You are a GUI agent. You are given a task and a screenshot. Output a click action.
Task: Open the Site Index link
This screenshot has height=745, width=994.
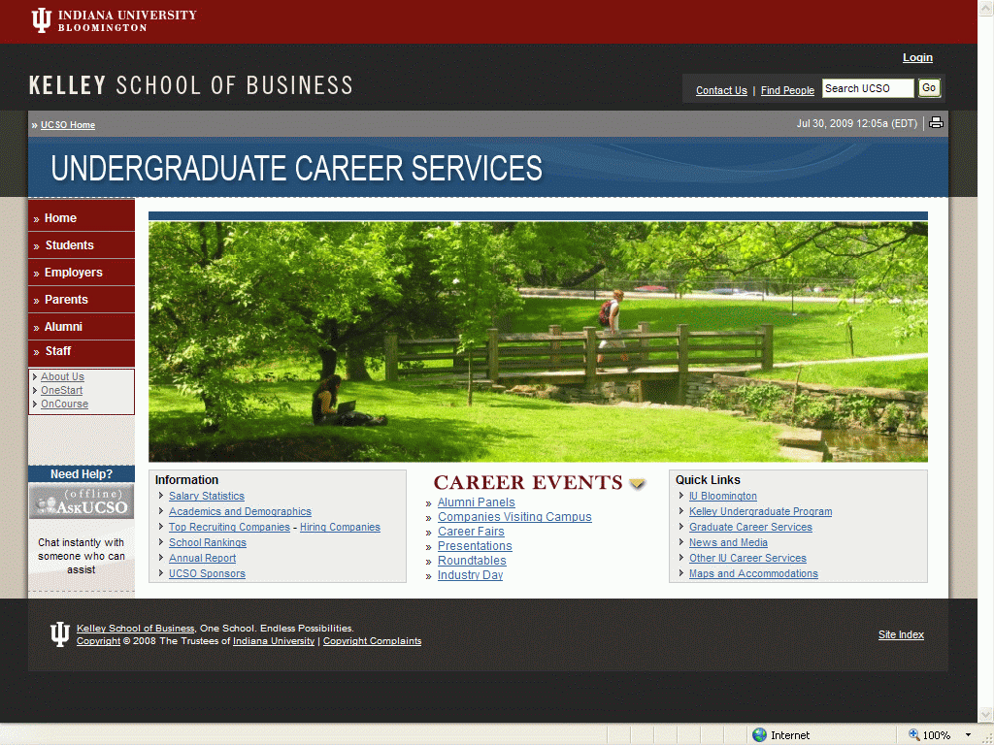tap(901, 634)
